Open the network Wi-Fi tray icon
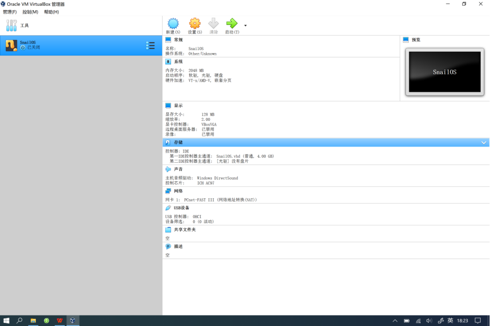This screenshot has height=326, width=490. click(418, 321)
